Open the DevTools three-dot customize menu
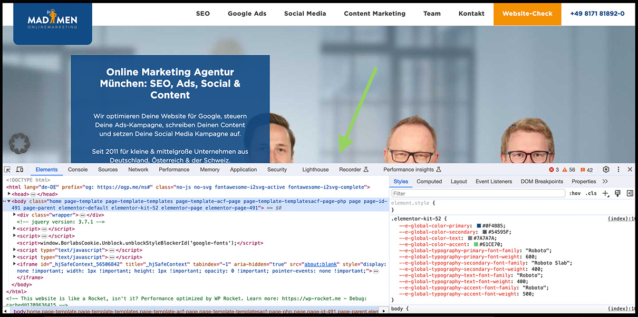This screenshot has width=638, height=317. coord(618,170)
